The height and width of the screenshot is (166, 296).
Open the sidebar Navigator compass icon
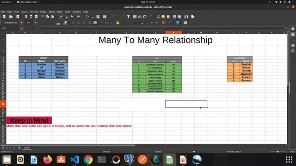point(293,51)
